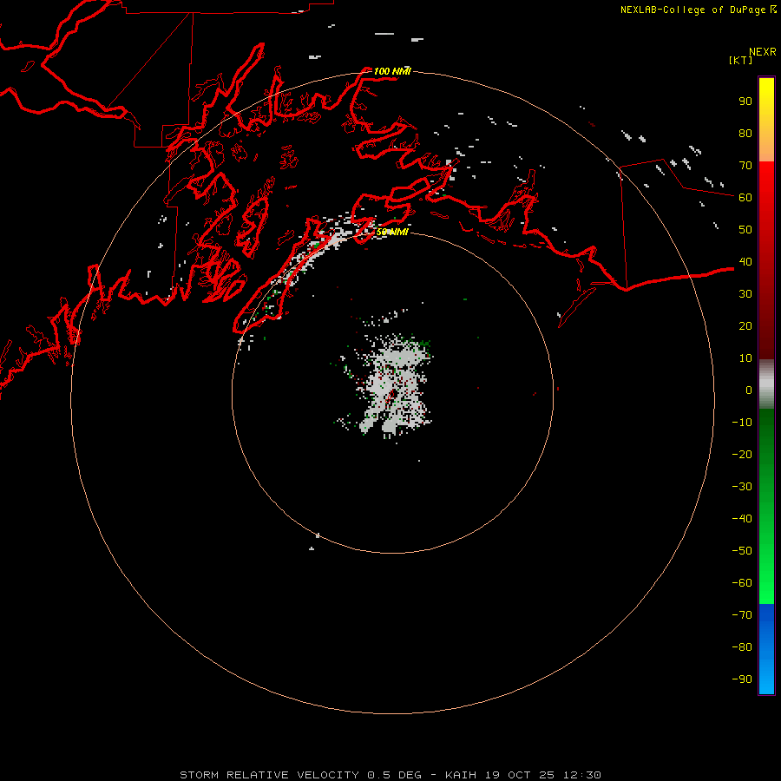Click the -80 scale label
The width and height of the screenshot is (781, 781).
click(742, 647)
